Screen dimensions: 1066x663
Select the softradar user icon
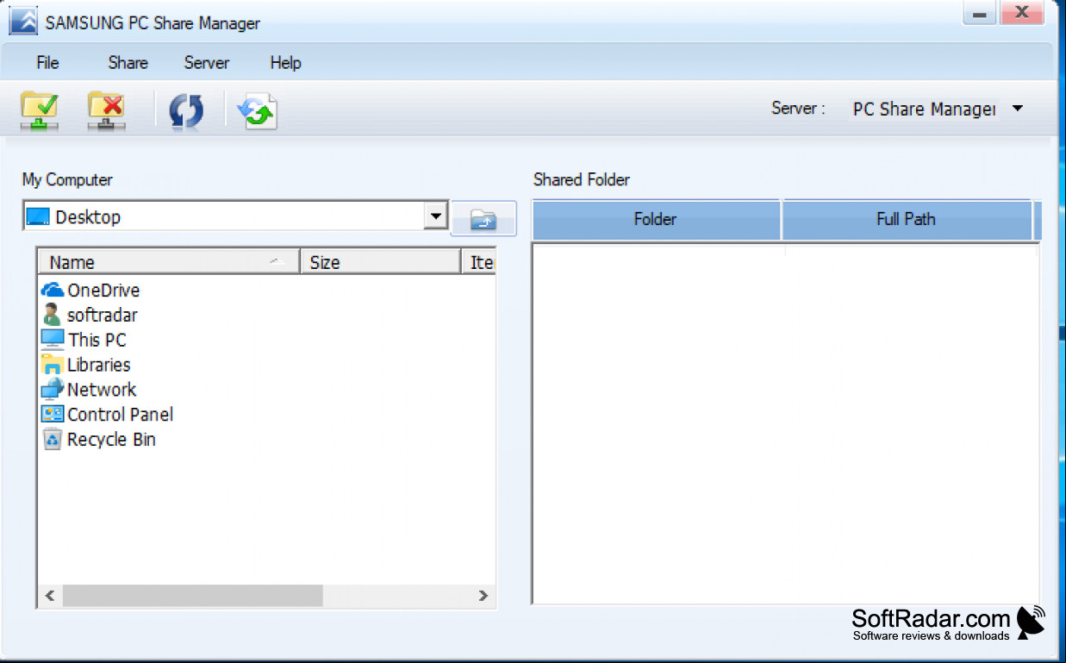(x=53, y=315)
